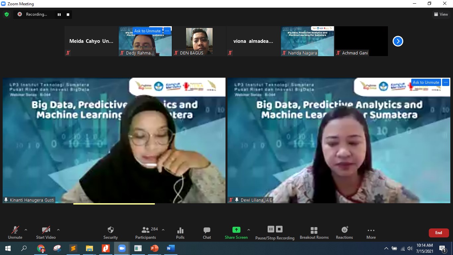Select the Meida Cahyo participant tile
This screenshot has height=255, width=453.
91,41
